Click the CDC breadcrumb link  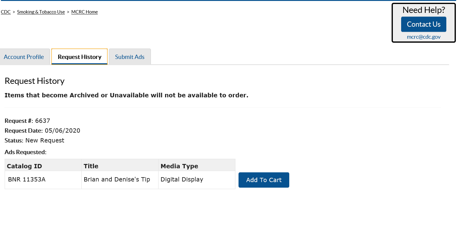point(6,12)
